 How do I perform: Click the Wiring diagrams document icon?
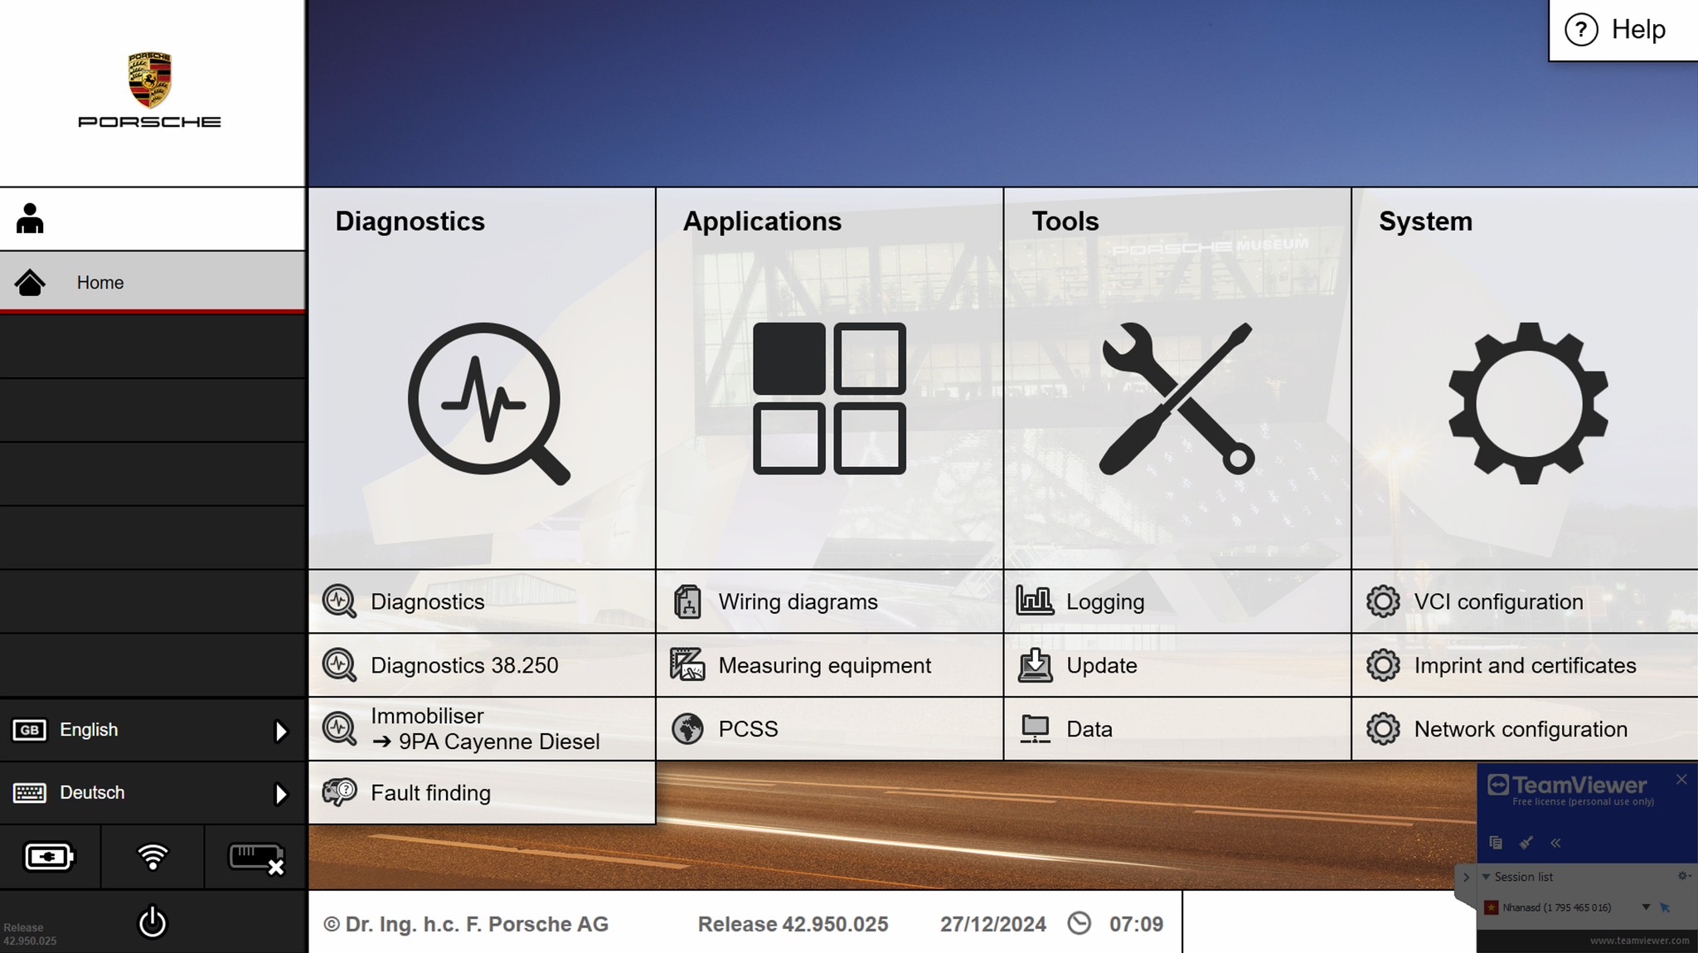pyautogui.click(x=687, y=601)
